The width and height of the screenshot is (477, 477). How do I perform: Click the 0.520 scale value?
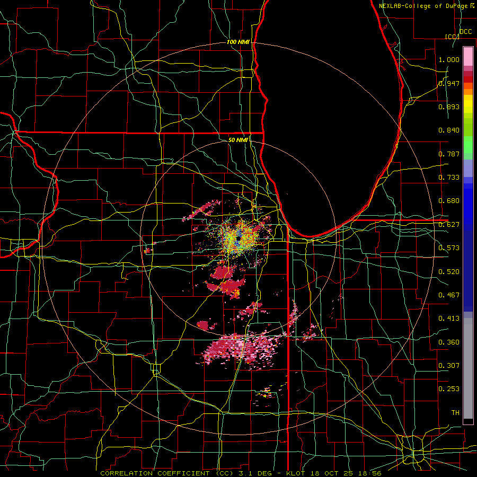(449, 272)
